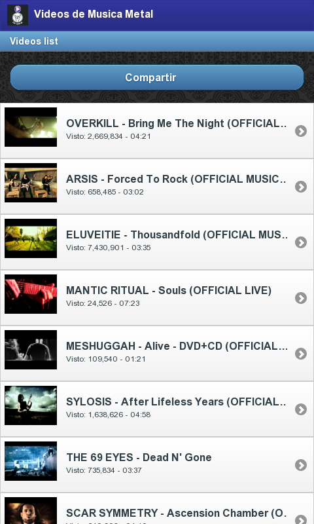Click arrow icon on SYLOSIS After Lifeless Years

tap(301, 409)
